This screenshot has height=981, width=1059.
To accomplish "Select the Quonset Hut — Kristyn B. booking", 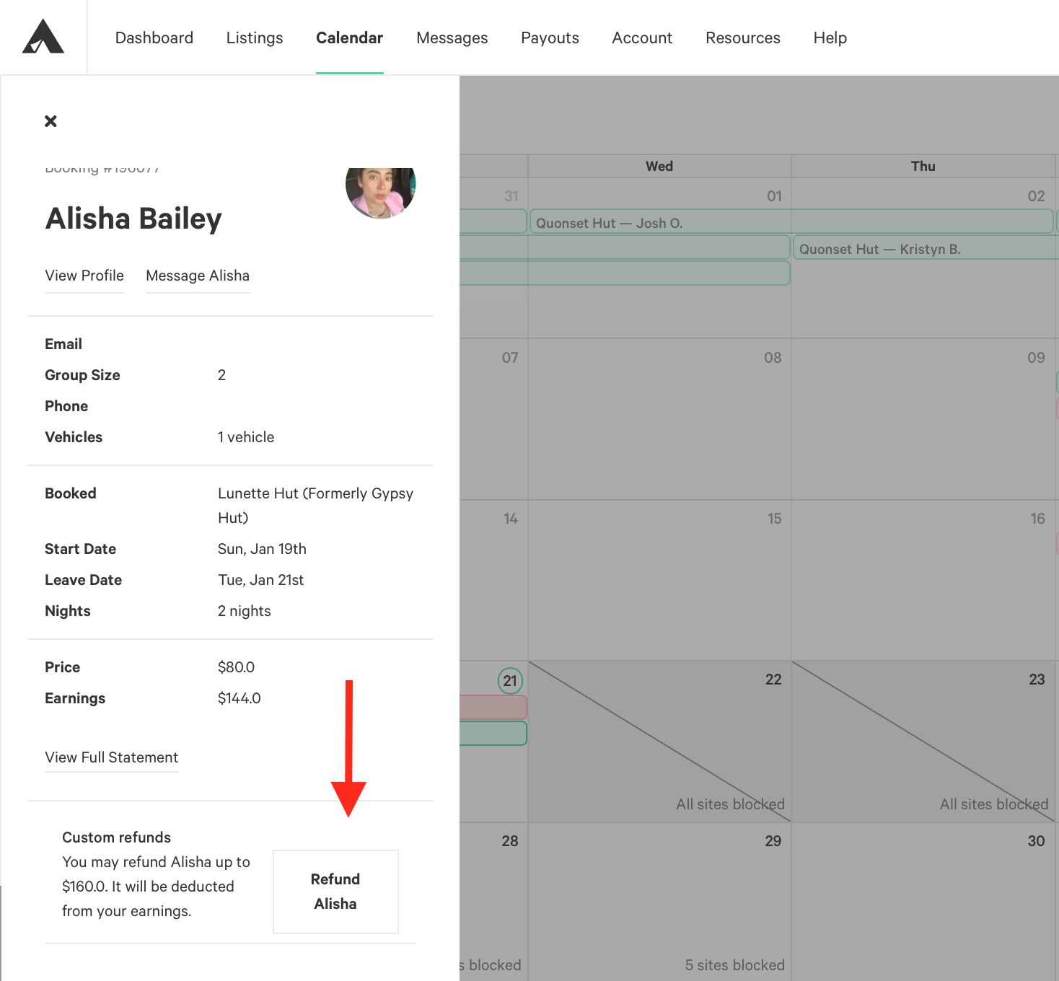I will point(926,248).
